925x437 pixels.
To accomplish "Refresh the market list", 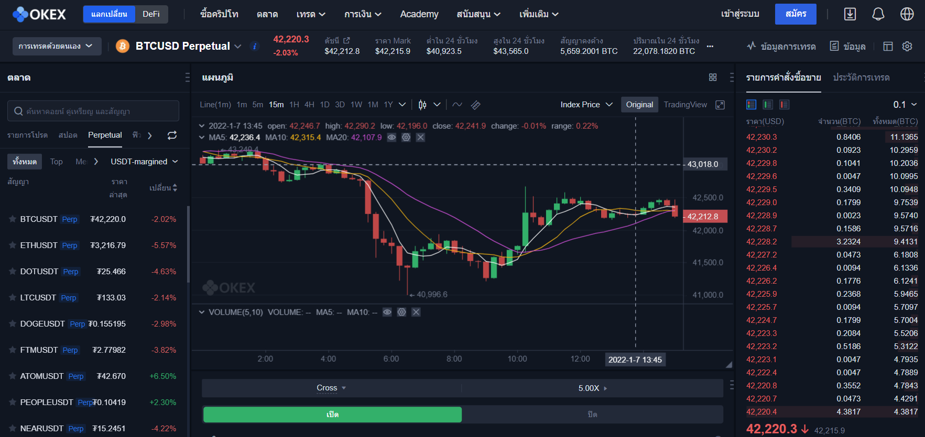I will coord(172,136).
